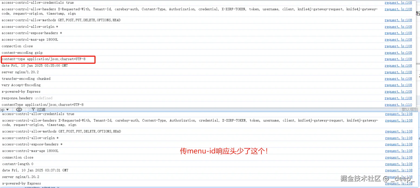Image resolution: width=420 pixels, height=188 pixels.
Task: Open the 默认级别 log levels dropdown
Action: [x=409, y=109]
